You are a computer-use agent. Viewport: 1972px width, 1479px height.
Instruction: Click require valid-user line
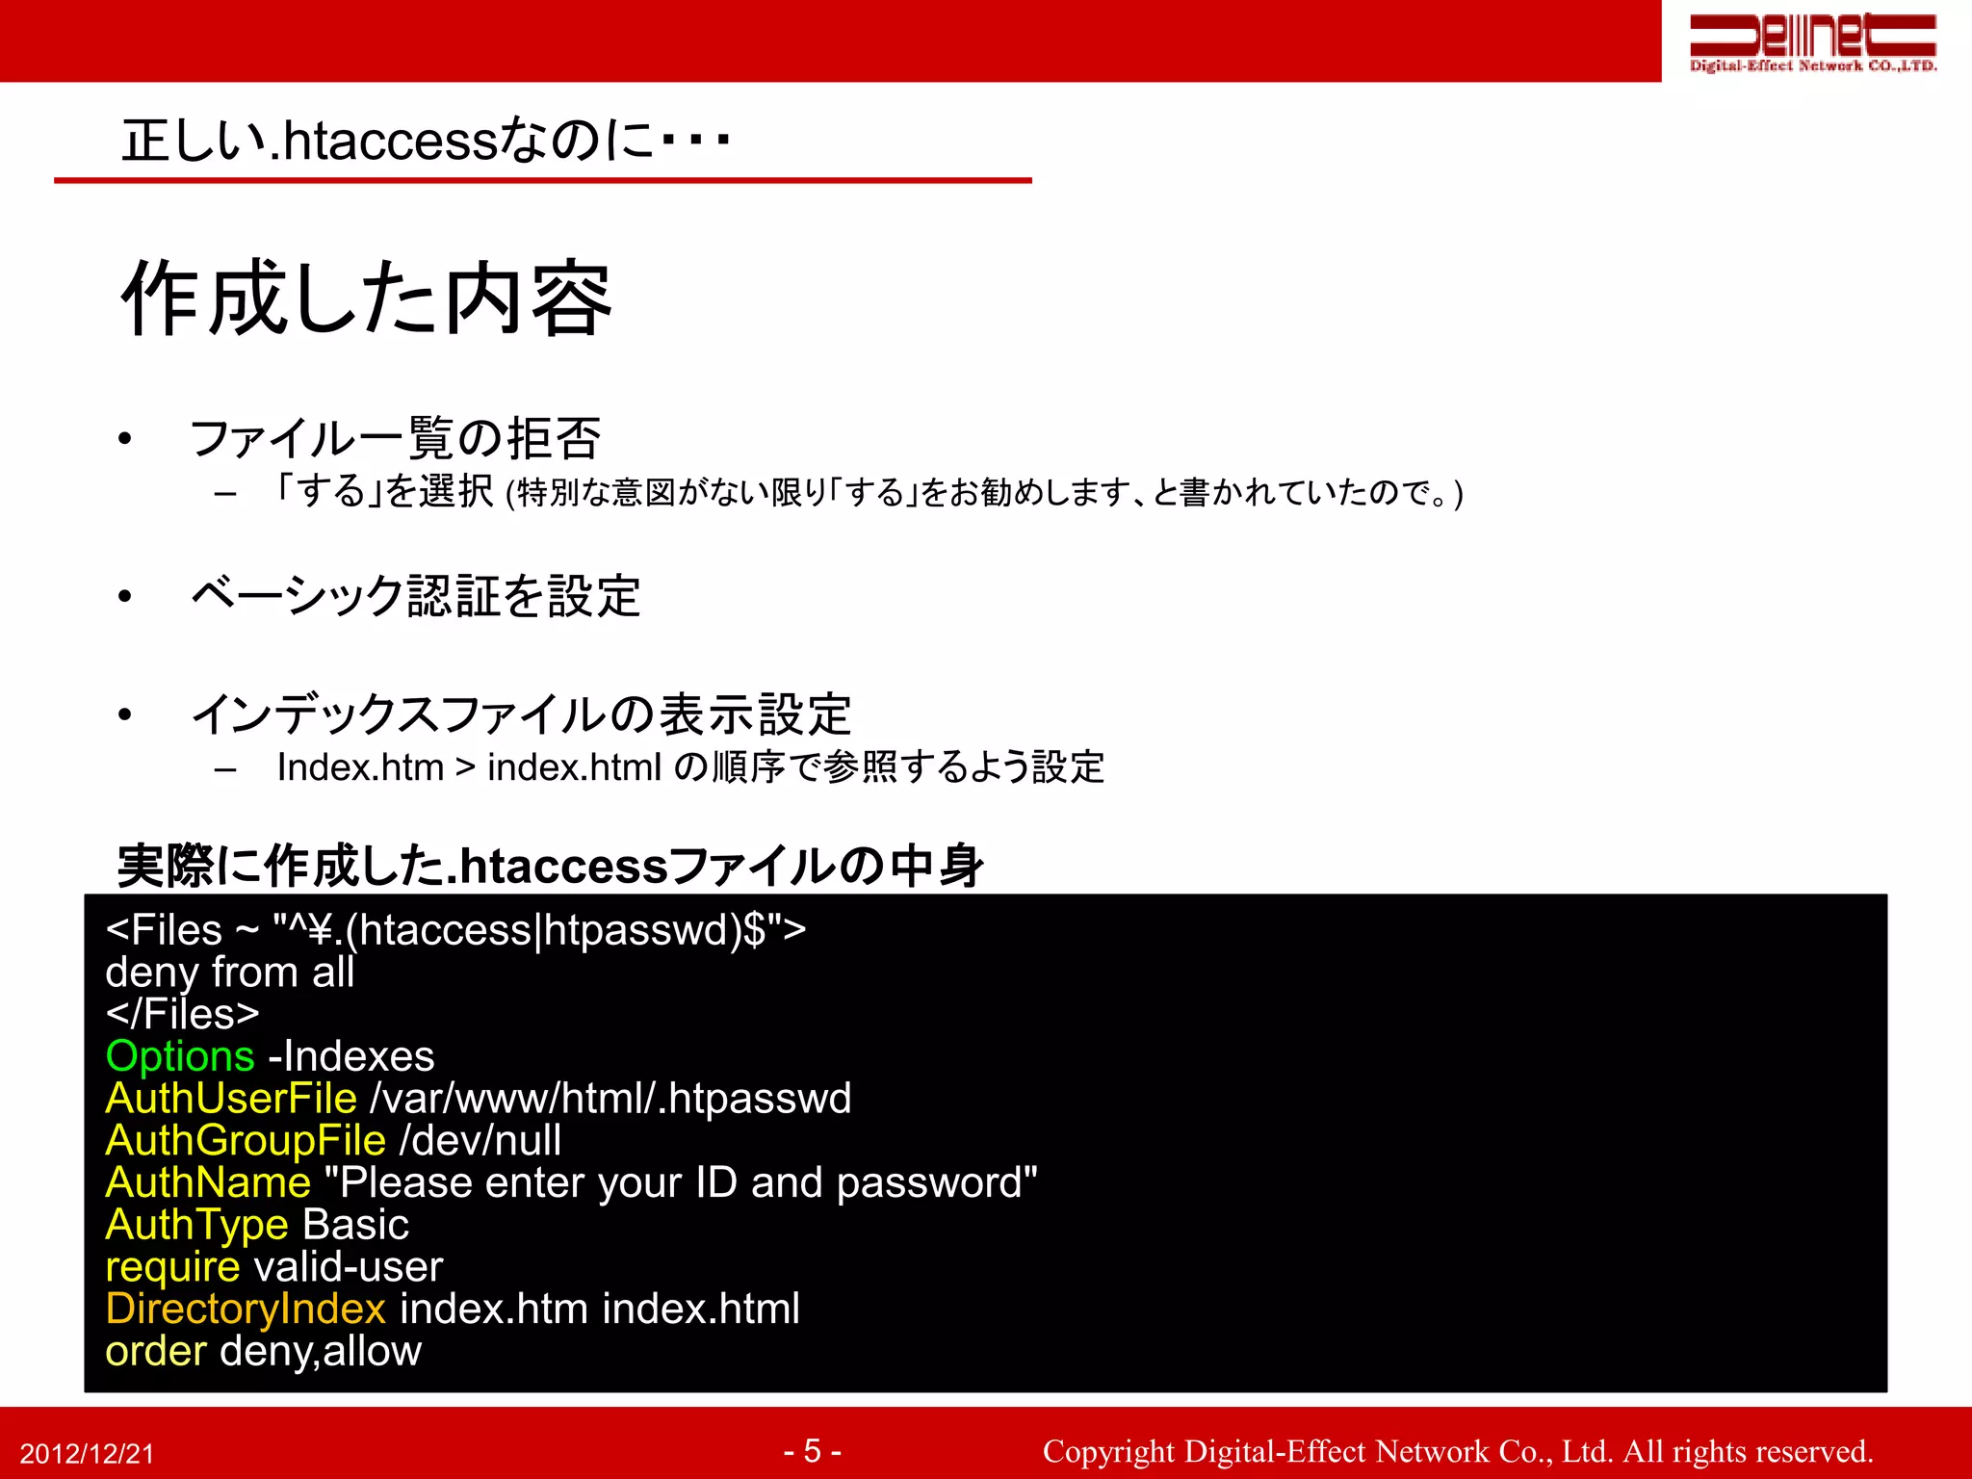pyautogui.click(x=274, y=1267)
